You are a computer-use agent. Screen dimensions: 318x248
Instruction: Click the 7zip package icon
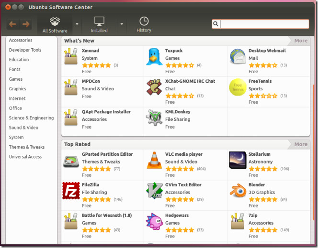[x=238, y=221]
